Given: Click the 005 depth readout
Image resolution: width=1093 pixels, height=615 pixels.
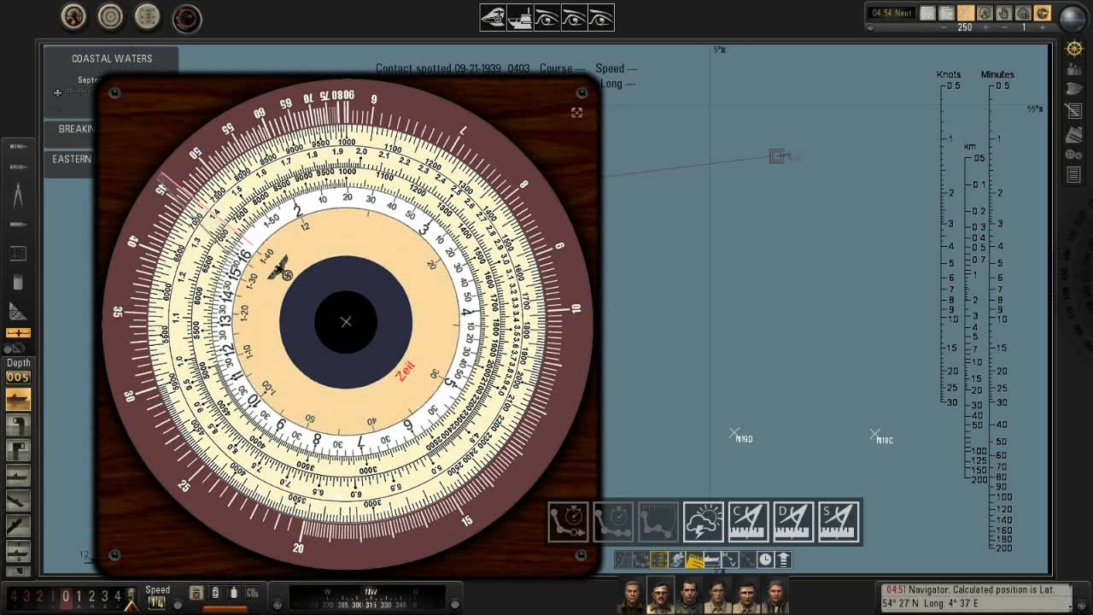Looking at the screenshot, I should 18,378.
